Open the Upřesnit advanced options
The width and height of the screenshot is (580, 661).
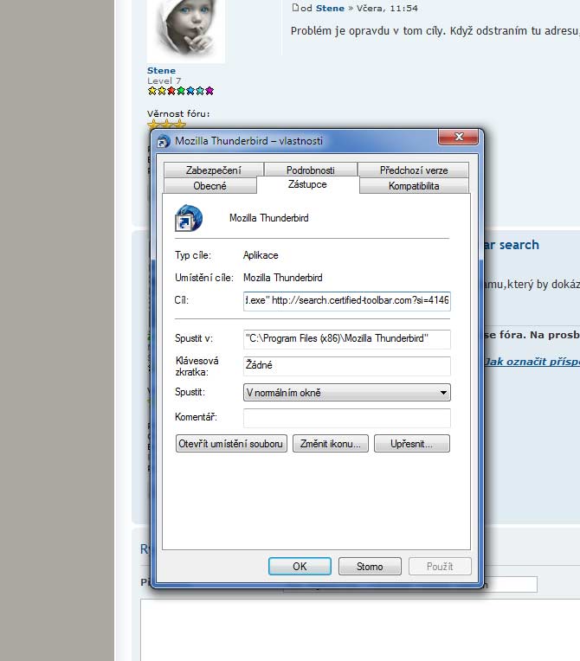(x=412, y=444)
